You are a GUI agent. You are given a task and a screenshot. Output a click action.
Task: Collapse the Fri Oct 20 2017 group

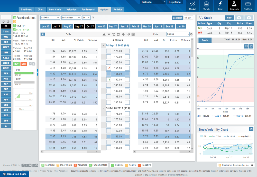click(x=103, y=108)
